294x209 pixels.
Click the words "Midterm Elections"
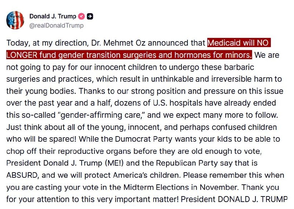(x=156, y=187)
